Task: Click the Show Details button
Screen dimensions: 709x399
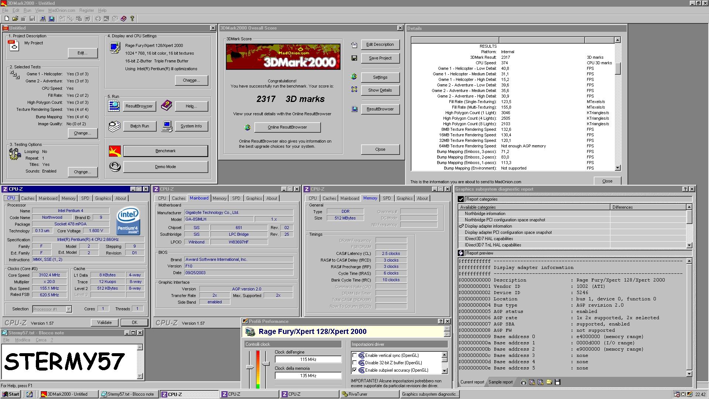Action: (x=380, y=90)
